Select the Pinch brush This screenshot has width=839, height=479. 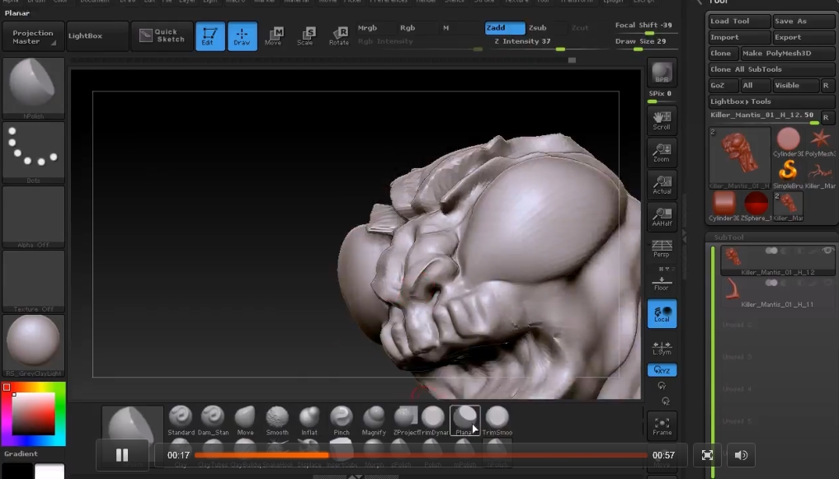point(342,420)
